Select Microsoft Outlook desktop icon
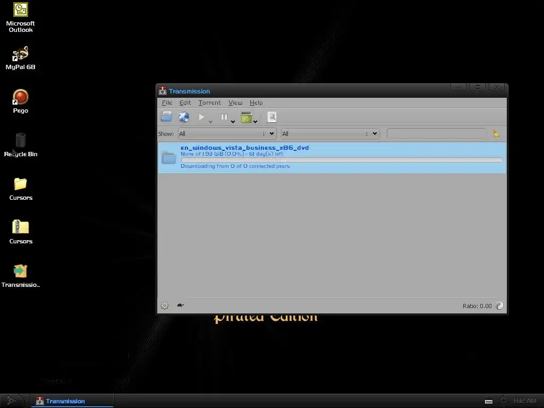Viewport: 544px width, 408px height. 21,18
